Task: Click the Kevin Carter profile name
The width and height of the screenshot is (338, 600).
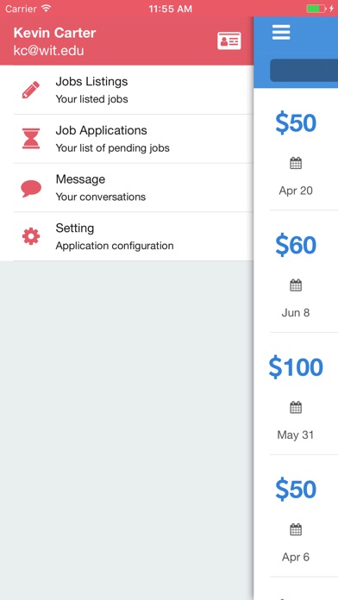Action: click(54, 33)
